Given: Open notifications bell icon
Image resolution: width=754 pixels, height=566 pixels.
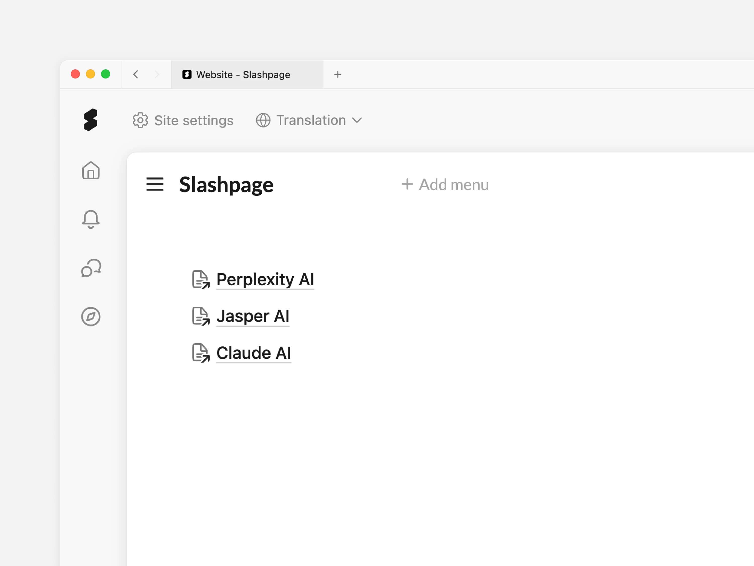Looking at the screenshot, I should 91,219.
